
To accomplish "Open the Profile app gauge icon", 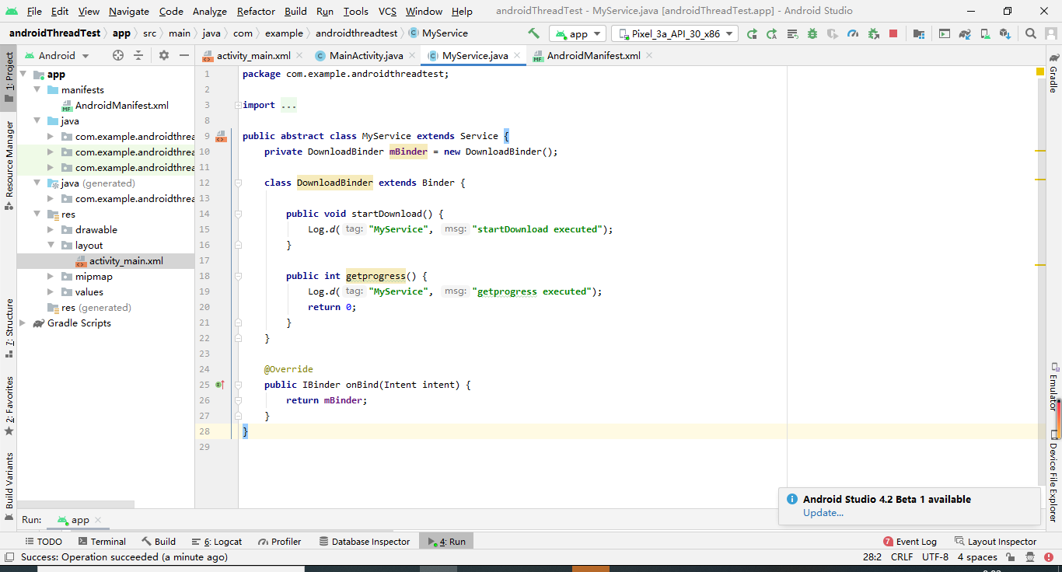I will point(853,33).
